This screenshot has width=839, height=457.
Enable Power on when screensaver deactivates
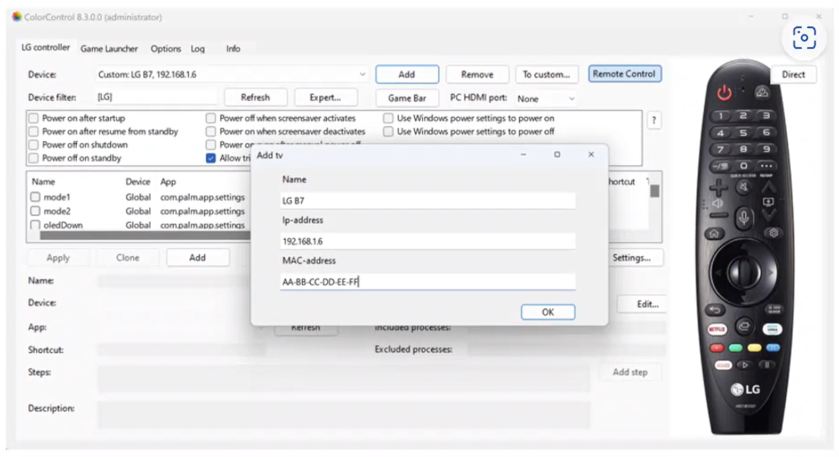[210, 131]
